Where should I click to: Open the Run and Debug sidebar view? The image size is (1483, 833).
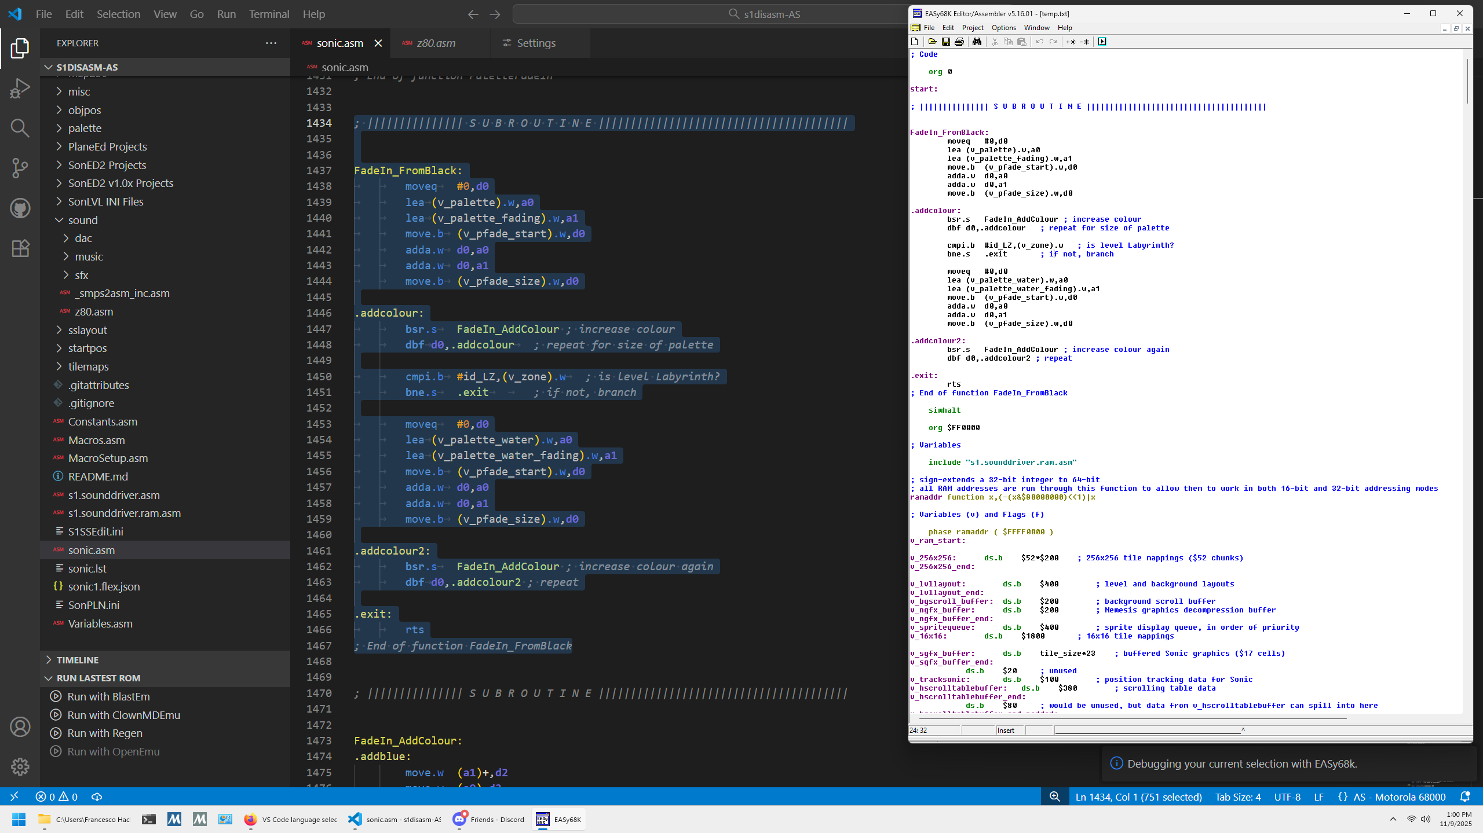19,88
